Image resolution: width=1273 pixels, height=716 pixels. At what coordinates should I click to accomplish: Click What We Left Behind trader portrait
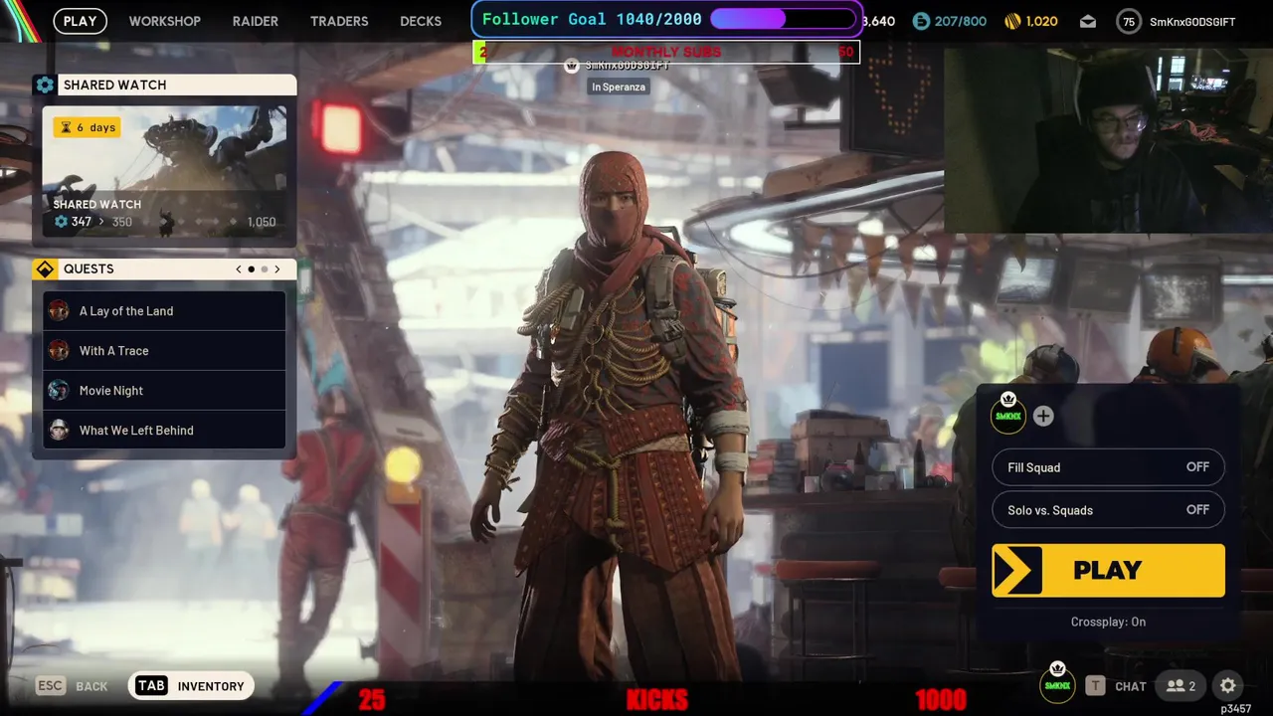(x=59, y=430)
